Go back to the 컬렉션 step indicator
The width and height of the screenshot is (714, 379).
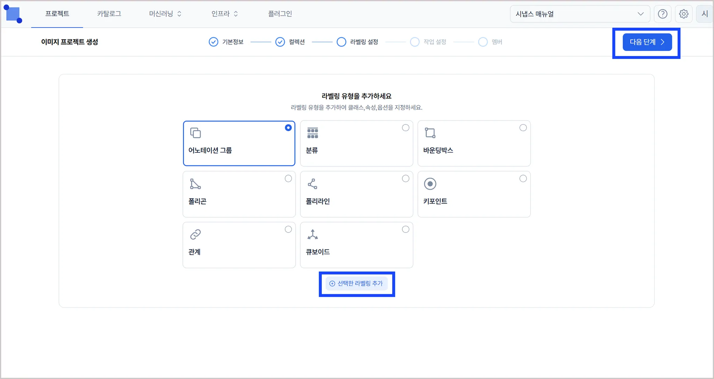click(290, 42)
